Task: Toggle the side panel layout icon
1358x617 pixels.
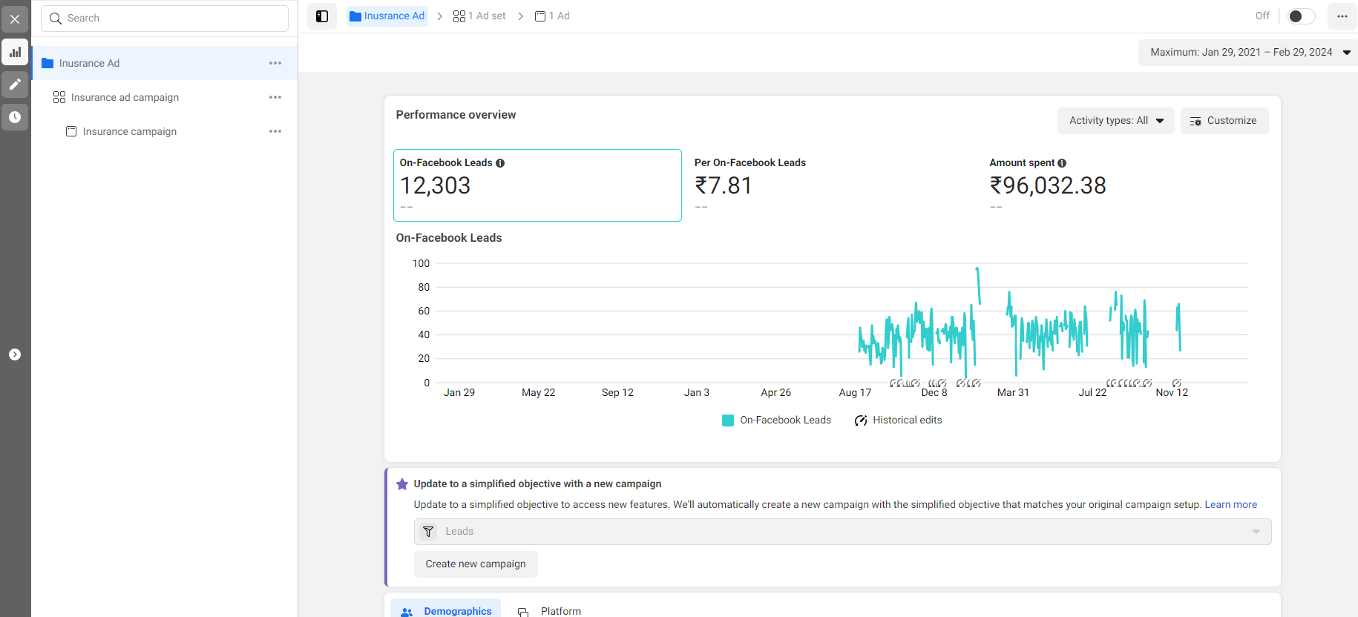Action: click(322, 16)
